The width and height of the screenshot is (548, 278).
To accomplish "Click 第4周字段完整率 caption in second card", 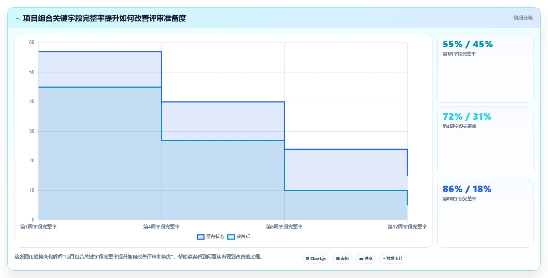I will tap(459, 126).
